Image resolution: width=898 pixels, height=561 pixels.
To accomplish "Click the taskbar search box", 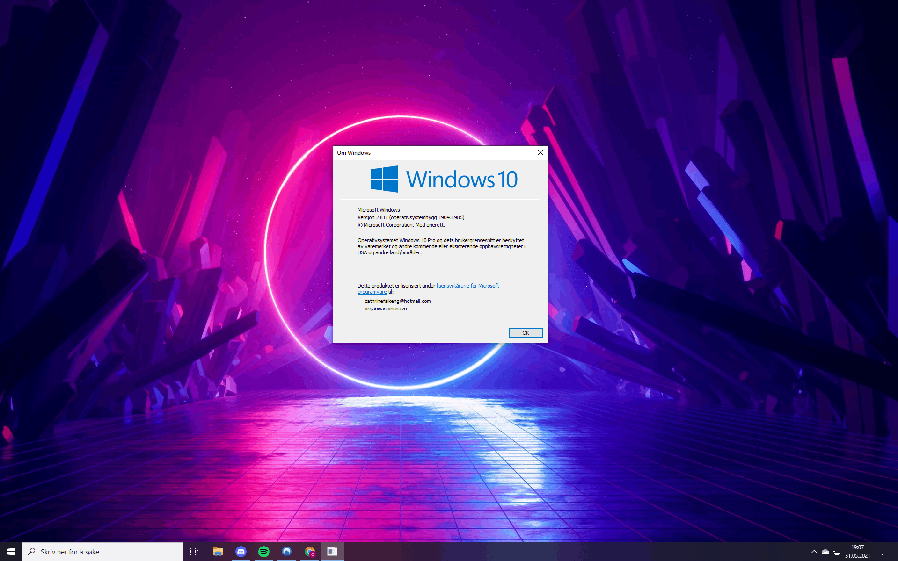I will pyautogui.click(x=102, y=552).
